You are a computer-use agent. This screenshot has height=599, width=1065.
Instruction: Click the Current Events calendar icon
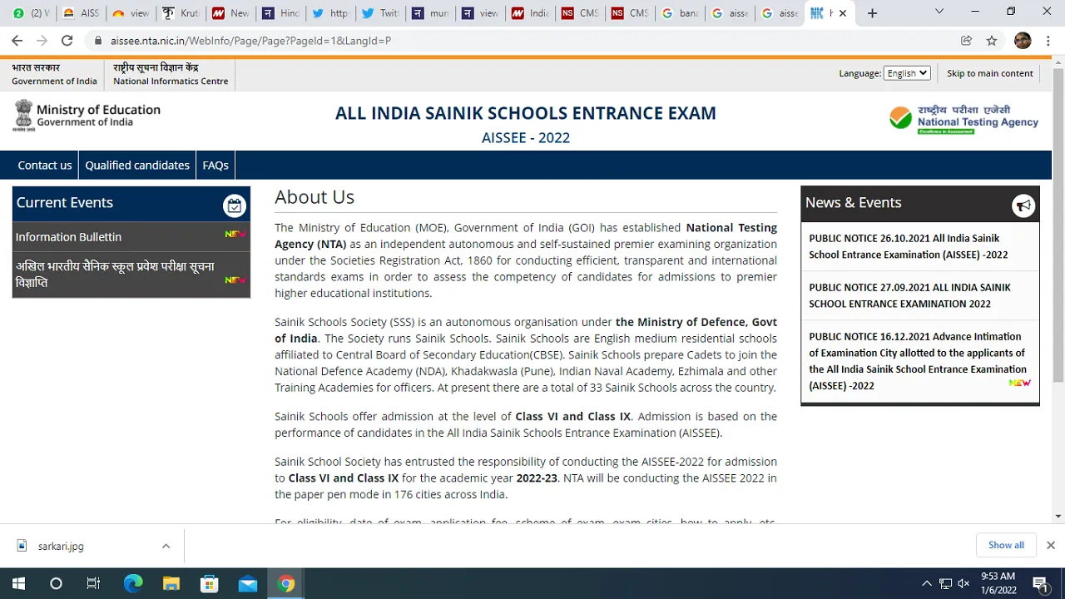234,205
